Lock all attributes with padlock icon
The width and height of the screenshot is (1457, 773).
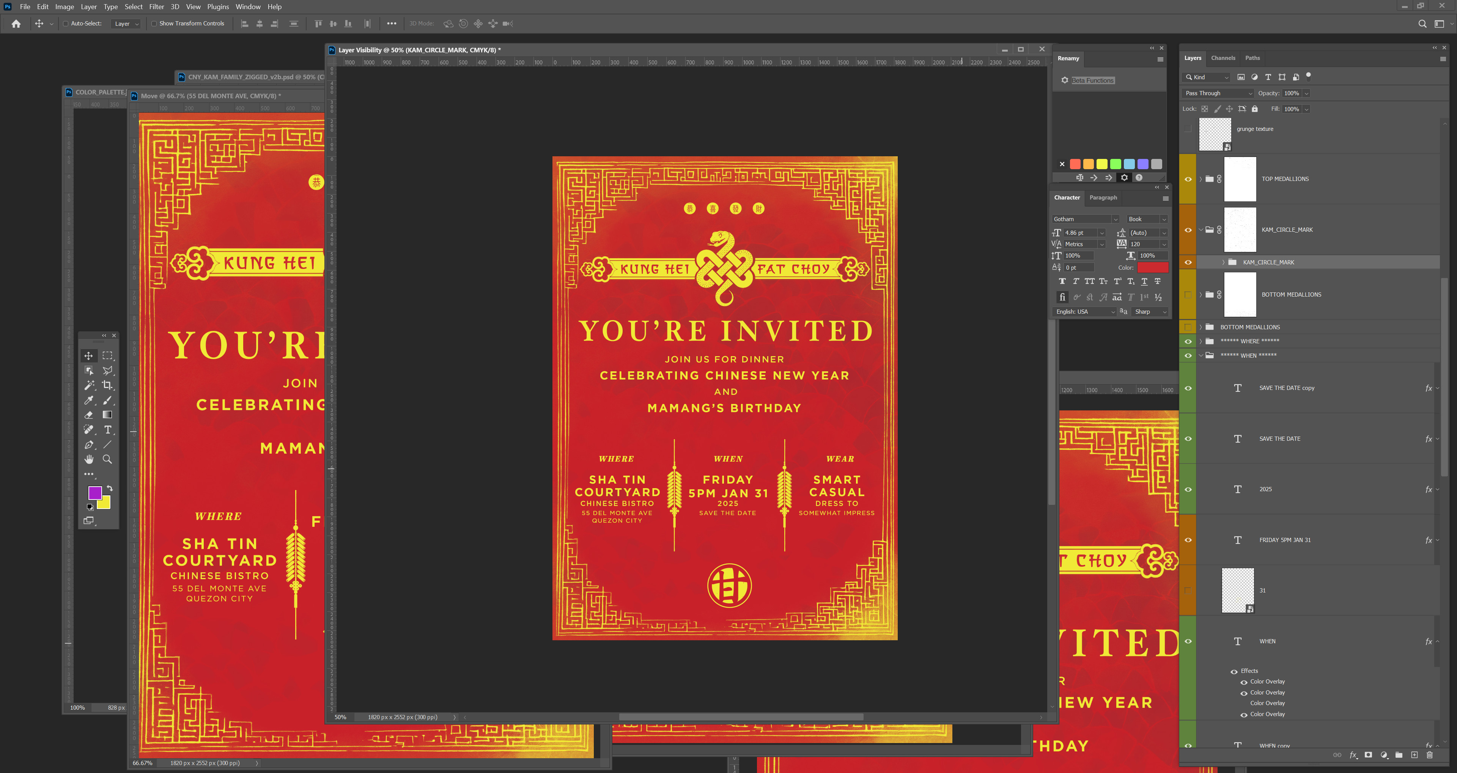coord(1254,108)
